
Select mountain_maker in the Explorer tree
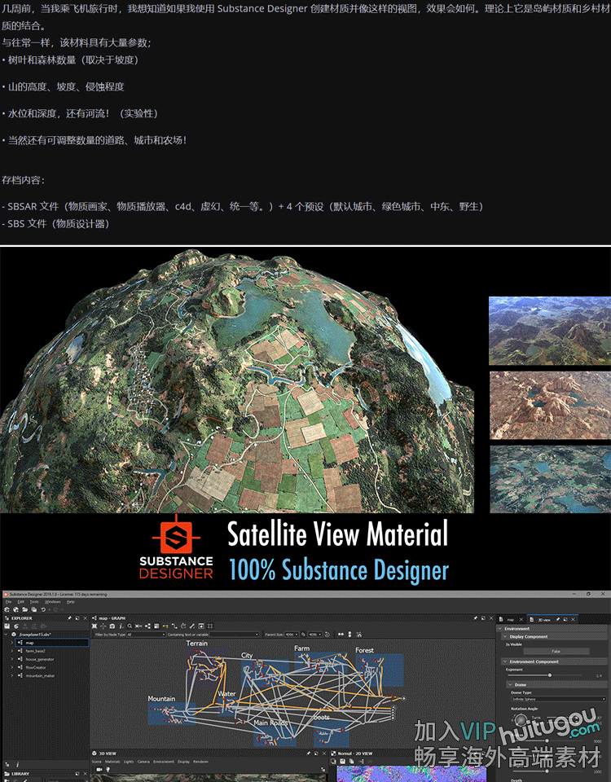41,676
